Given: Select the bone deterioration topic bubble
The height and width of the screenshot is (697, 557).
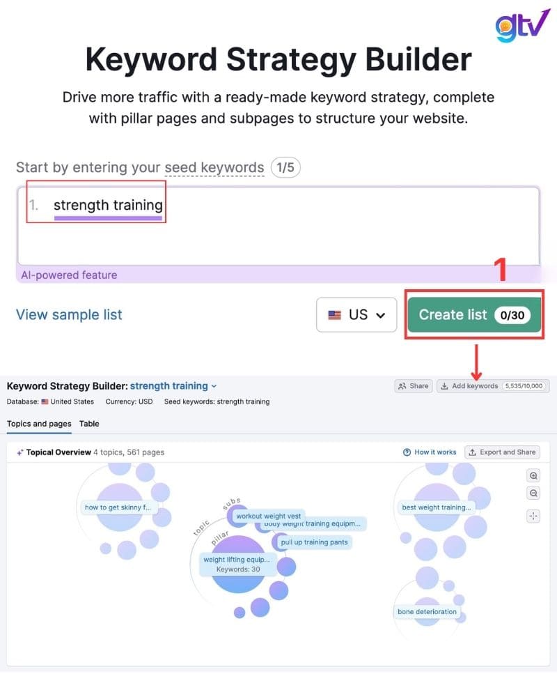Looking at the screenshot, I should (427, 611).
